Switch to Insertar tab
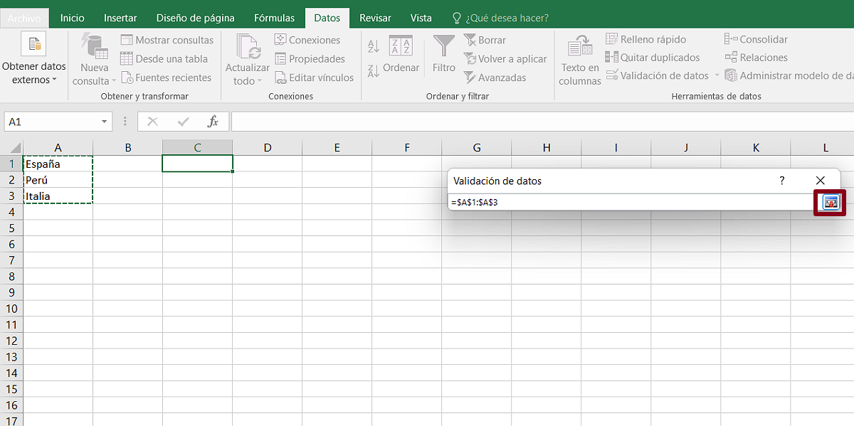The image size is (854, 426). tap(120, 18)
